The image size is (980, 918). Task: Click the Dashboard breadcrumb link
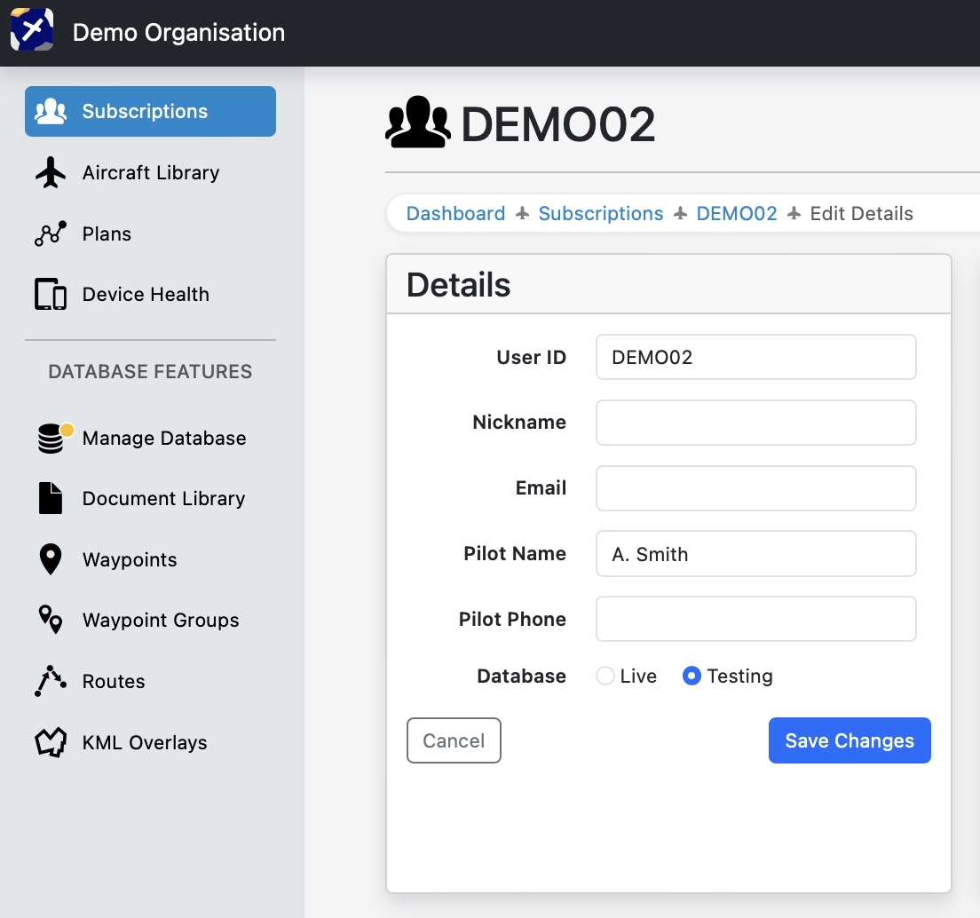455,214
